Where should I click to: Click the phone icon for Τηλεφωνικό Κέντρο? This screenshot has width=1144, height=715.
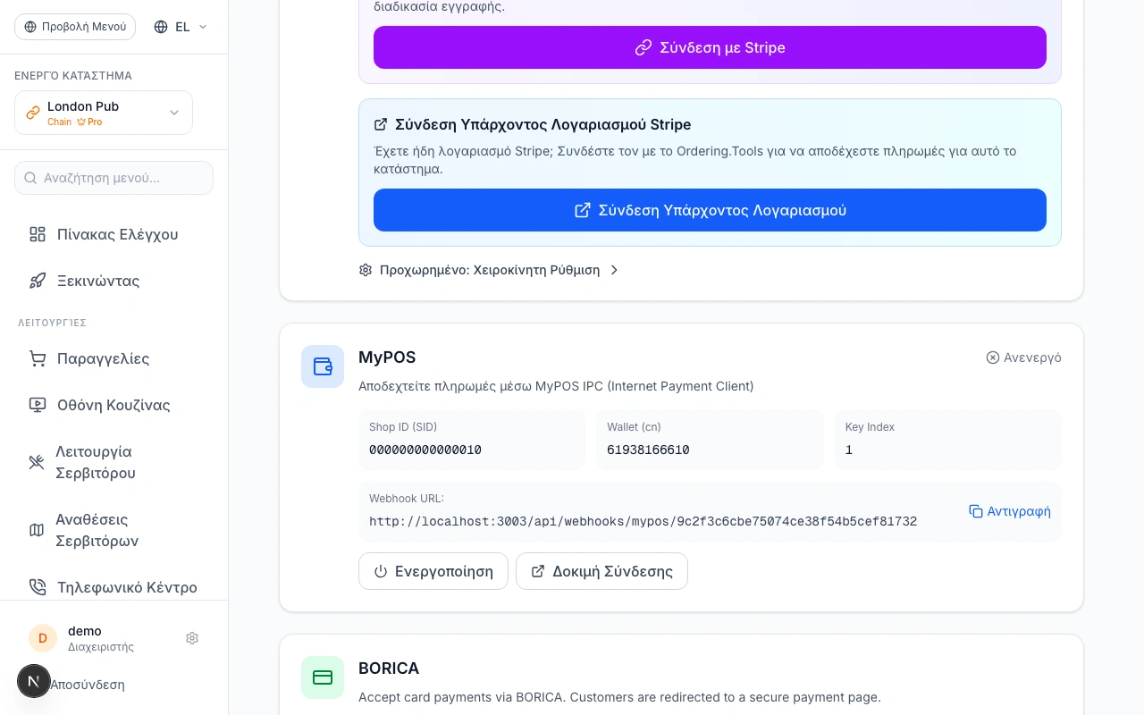click(x=38, y=587)
